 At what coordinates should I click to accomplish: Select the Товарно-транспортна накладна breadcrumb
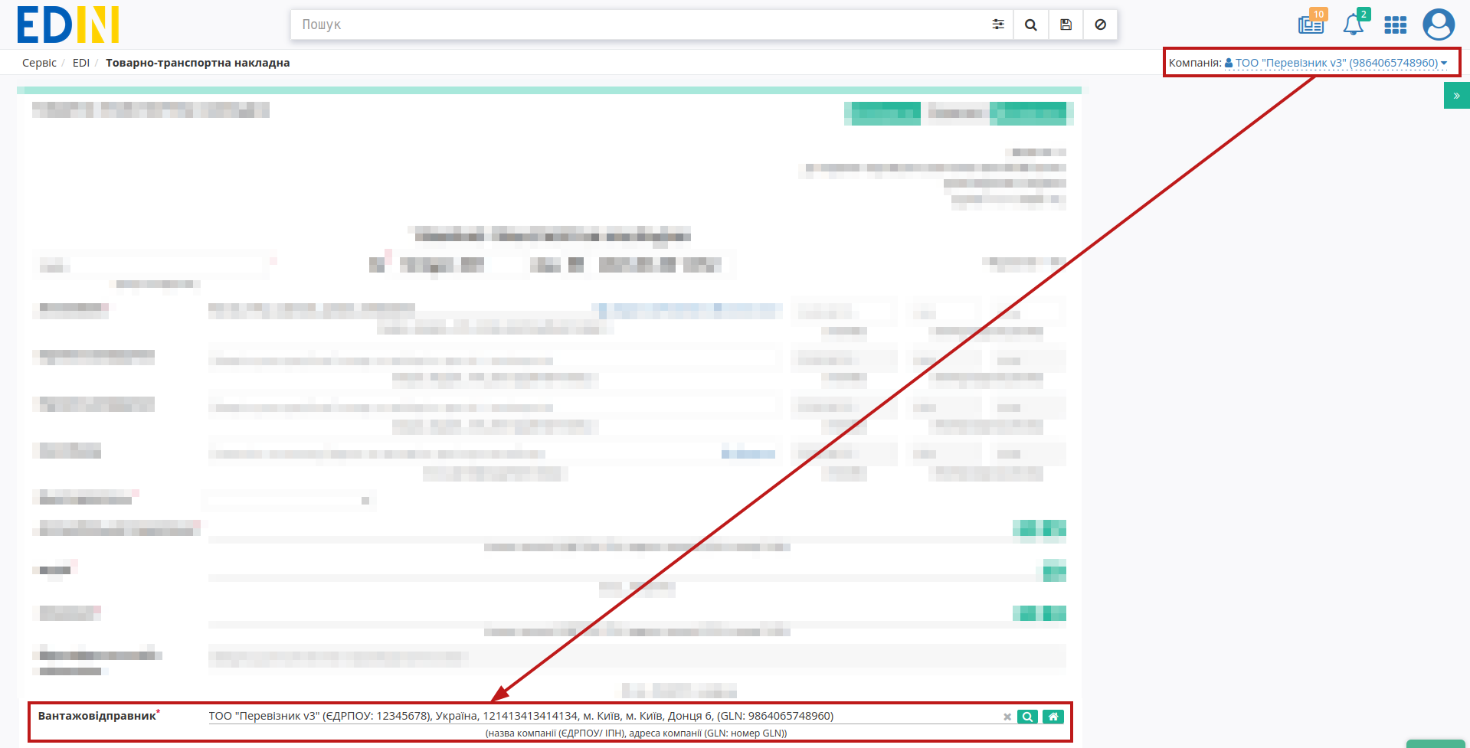(198, 63)
